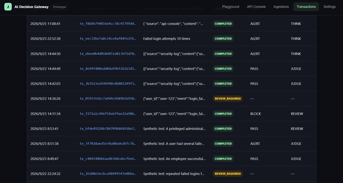Select the "Synthetic test: A privileged administrat..." text

click(x=175, y=129)
